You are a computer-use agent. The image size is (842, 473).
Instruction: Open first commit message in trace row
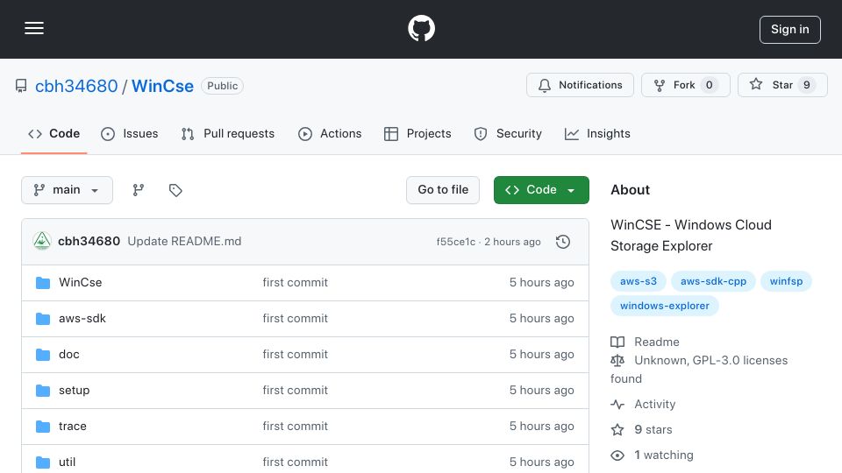[x=295, y=427]
